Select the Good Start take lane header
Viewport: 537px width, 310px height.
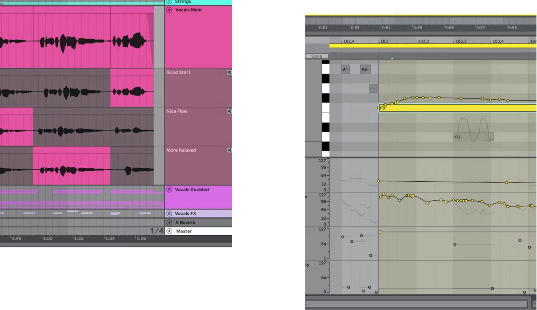point(198,88)
